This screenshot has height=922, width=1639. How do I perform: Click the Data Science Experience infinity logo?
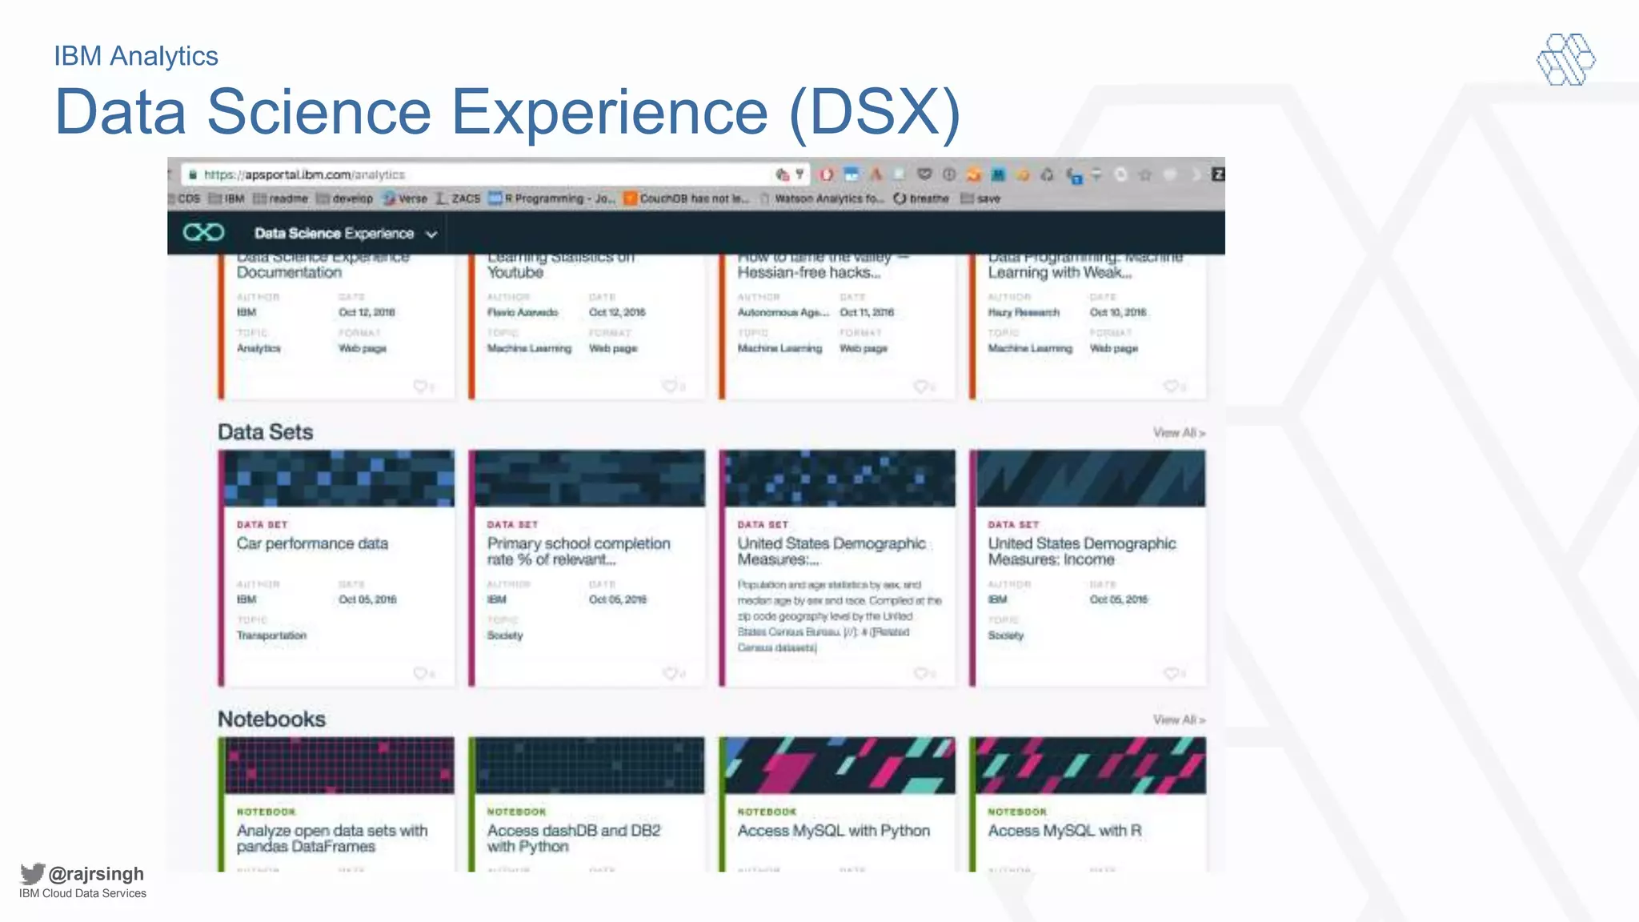click(203, 233)
